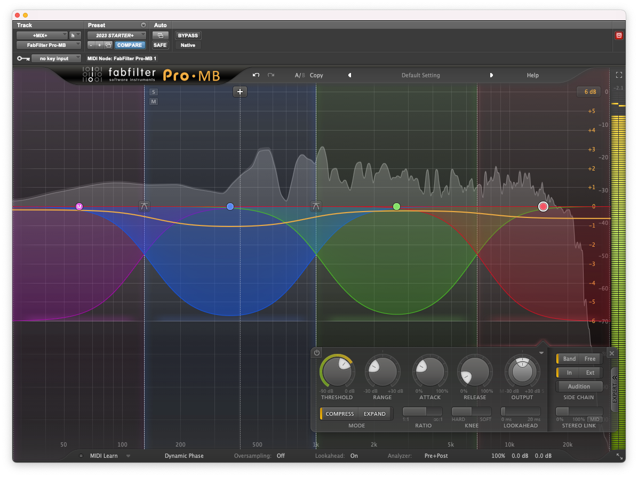Open the 2023 STARTER+ preset dropdown

(116, 35)
